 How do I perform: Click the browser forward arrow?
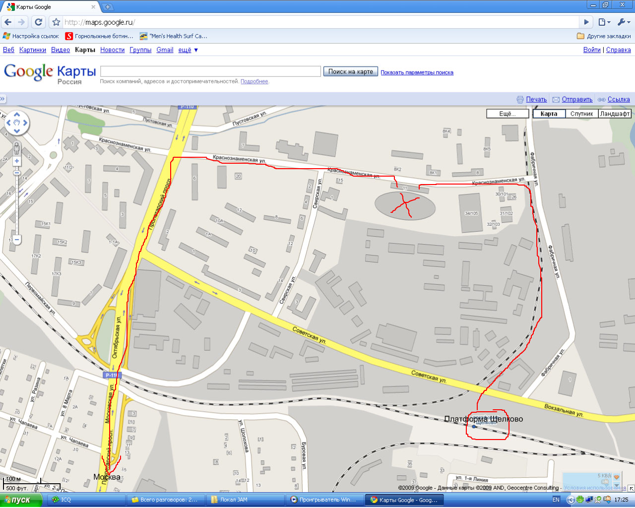point(21,22)
